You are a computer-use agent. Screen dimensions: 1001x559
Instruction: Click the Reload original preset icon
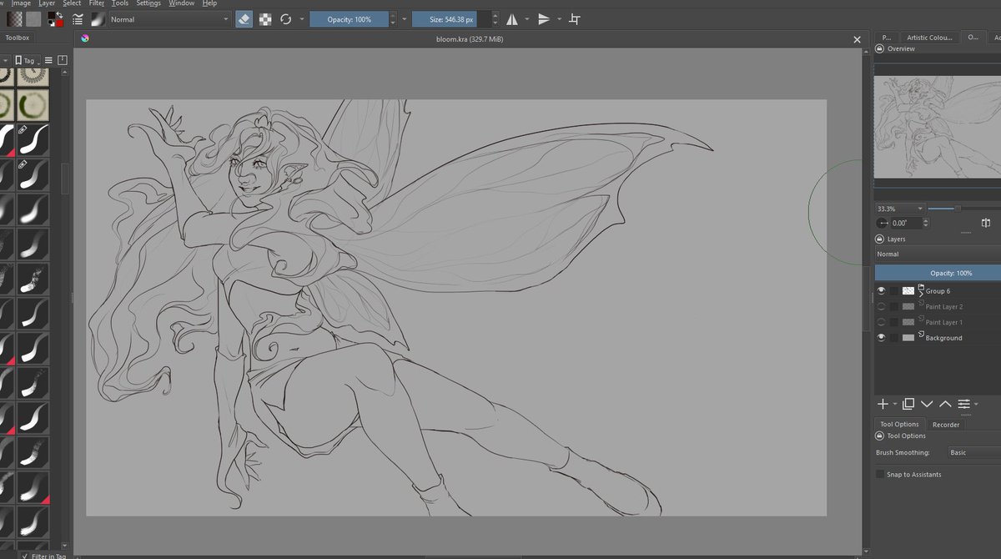(286, 18)
